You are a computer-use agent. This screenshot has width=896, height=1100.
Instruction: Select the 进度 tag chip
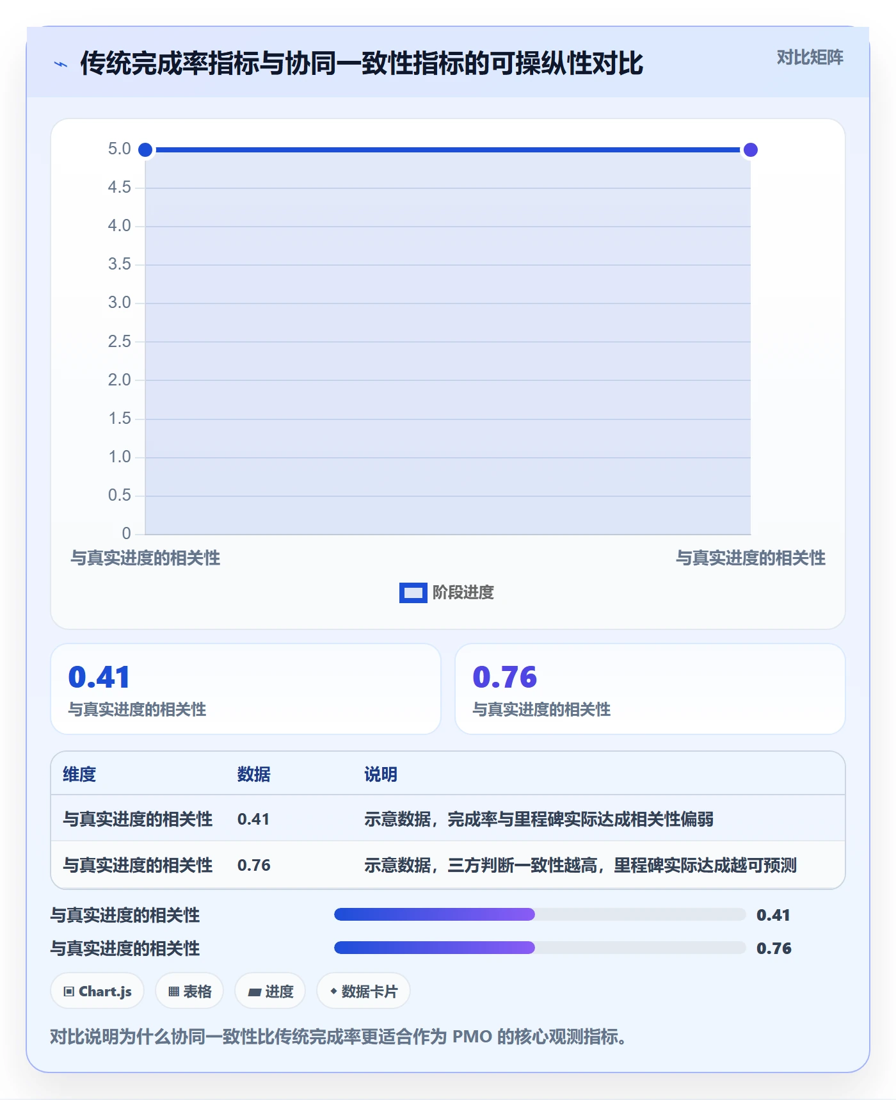[x=270, y=991]
